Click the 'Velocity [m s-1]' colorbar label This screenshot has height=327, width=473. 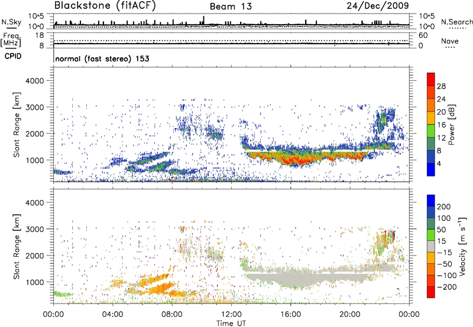click(x=462, y=246)
